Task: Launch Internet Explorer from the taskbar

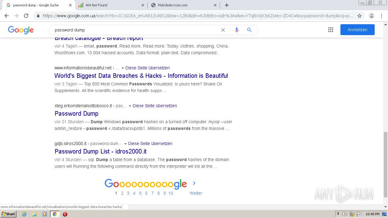Action: 24,214
